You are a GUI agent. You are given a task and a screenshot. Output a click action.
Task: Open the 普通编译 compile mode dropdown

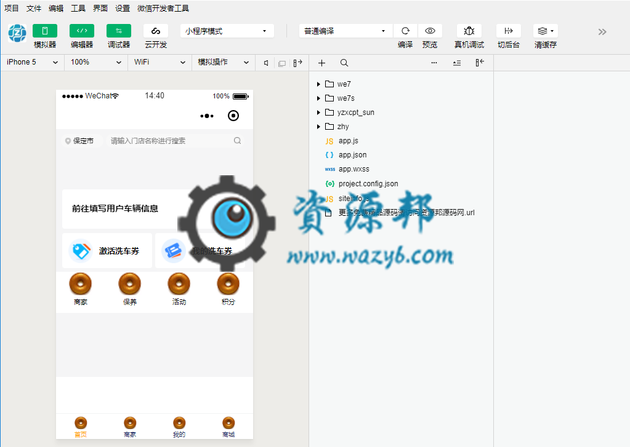345,31
